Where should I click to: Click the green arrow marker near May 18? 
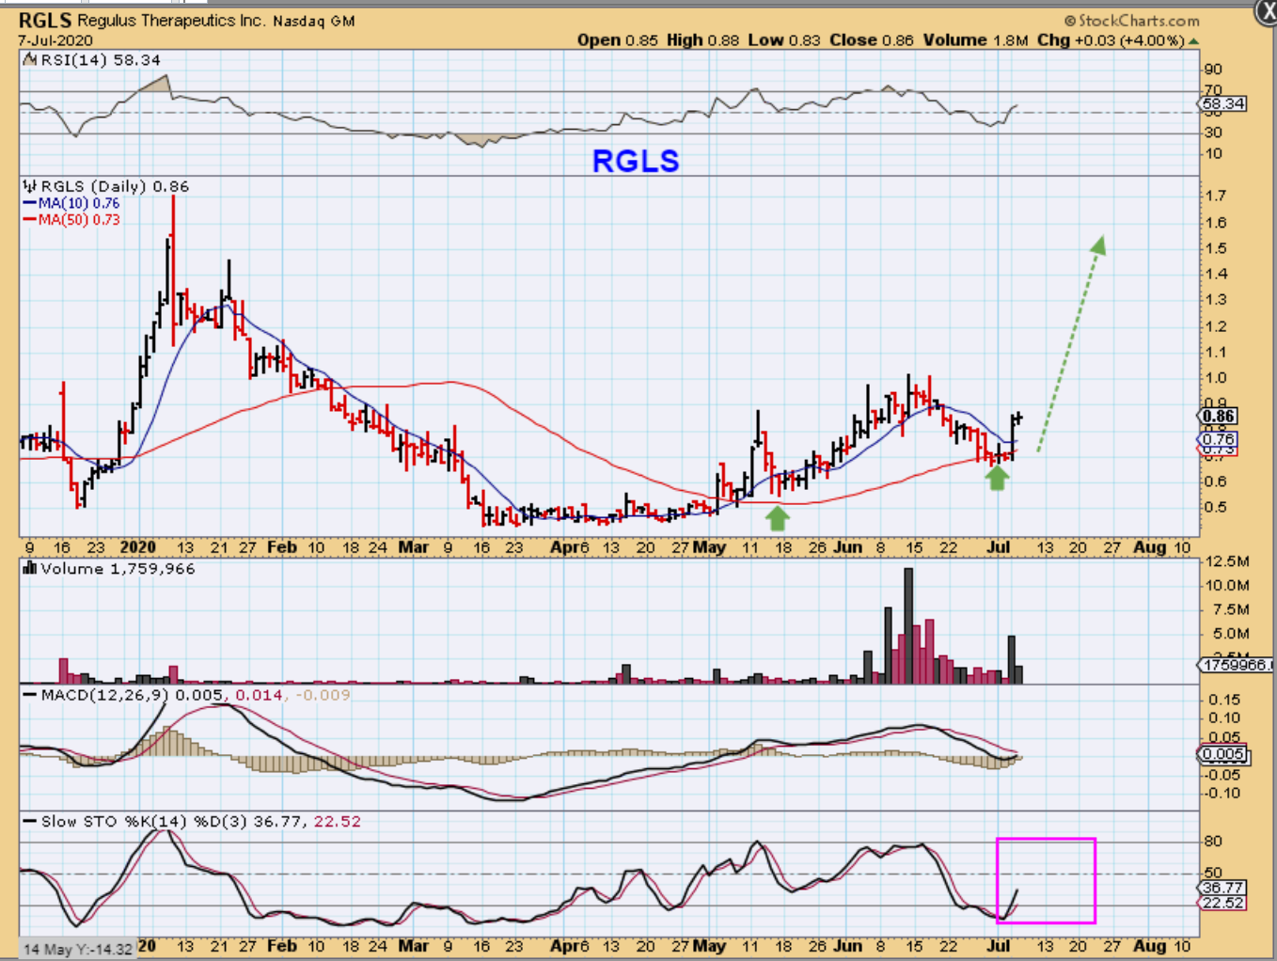point(777,517)
